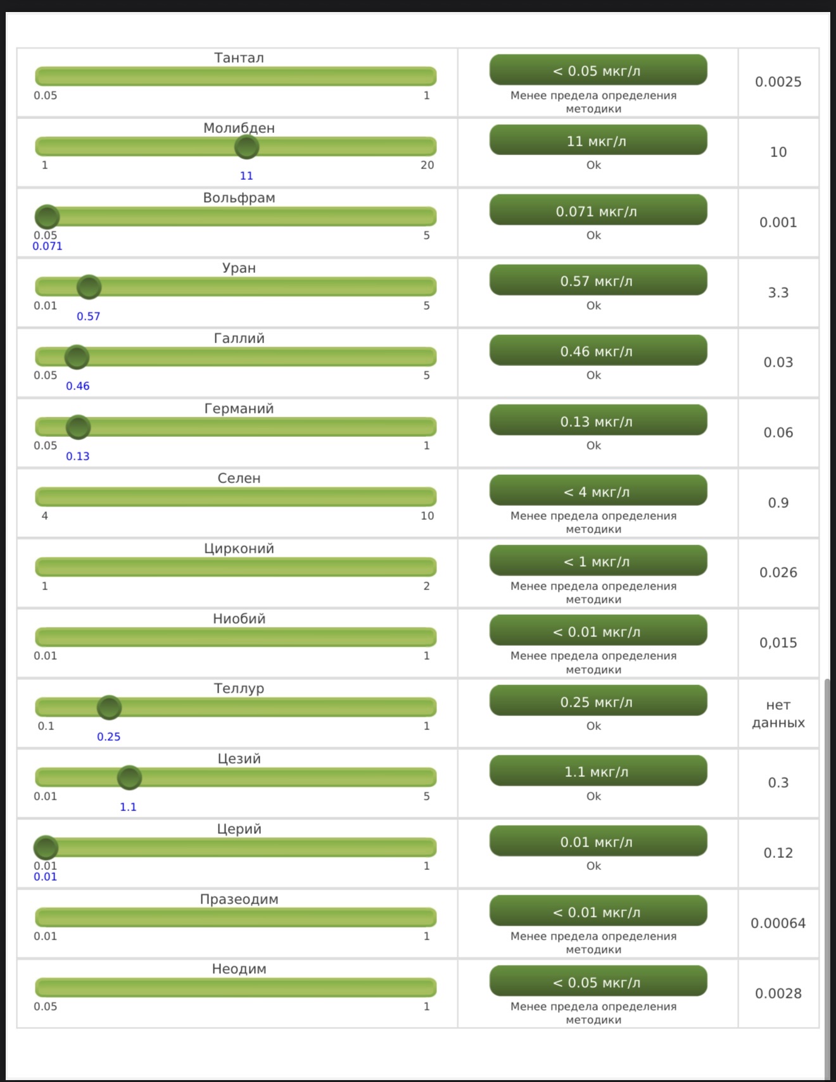Click the '1.1 мкг/л' Цезий result badge
This screenshot has width=836, height=1082.
pyautogui.click(x=598, y=771)
